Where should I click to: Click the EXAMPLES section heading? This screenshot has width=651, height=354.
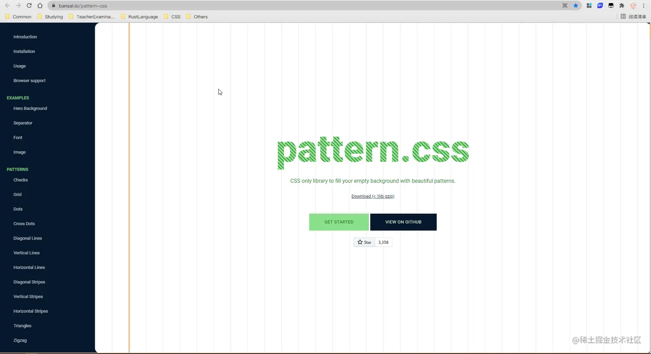tap(18, 98)
